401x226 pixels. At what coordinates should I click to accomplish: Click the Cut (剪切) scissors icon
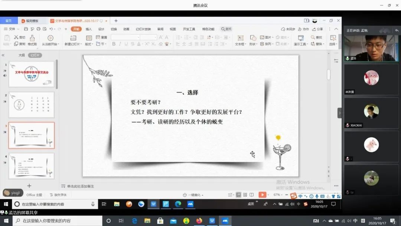pos(16,37)
